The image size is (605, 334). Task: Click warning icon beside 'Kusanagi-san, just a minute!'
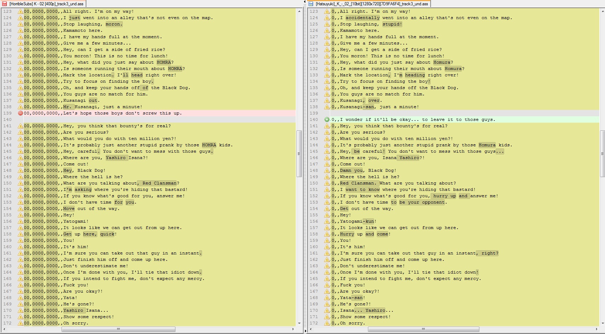coord(327,107)
